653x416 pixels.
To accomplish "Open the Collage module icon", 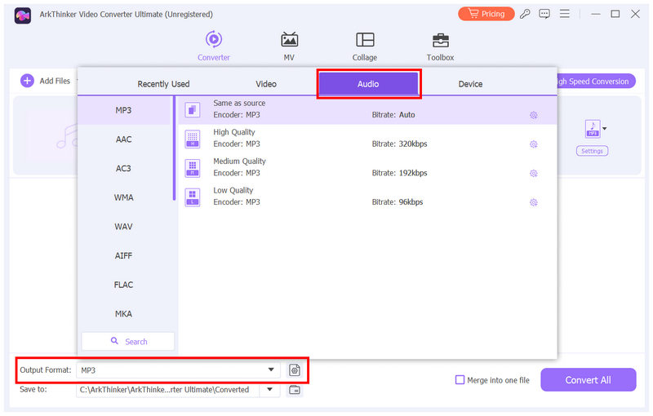I will click(365, 40).
